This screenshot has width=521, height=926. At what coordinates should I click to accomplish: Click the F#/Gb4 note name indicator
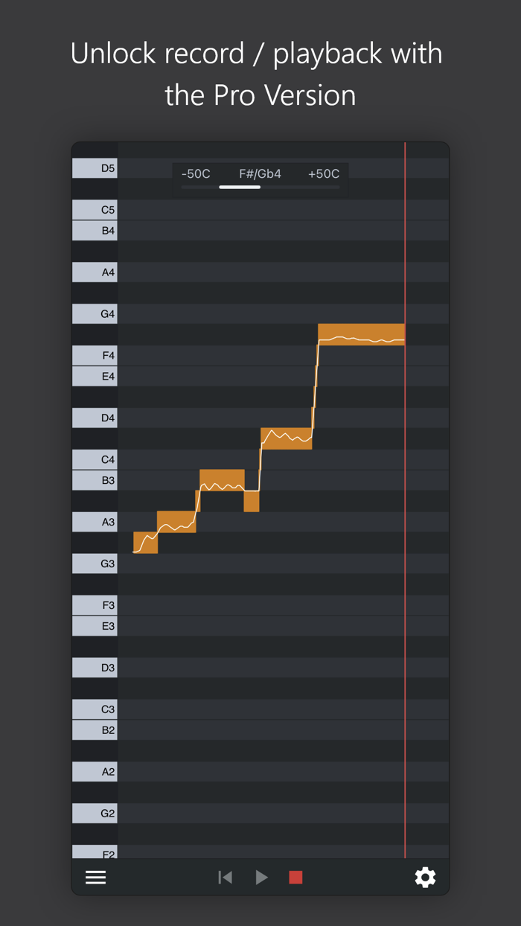(x=259, y=173)
